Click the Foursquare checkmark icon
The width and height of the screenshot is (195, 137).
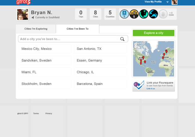pyautogui.click(x=139, y=86)
